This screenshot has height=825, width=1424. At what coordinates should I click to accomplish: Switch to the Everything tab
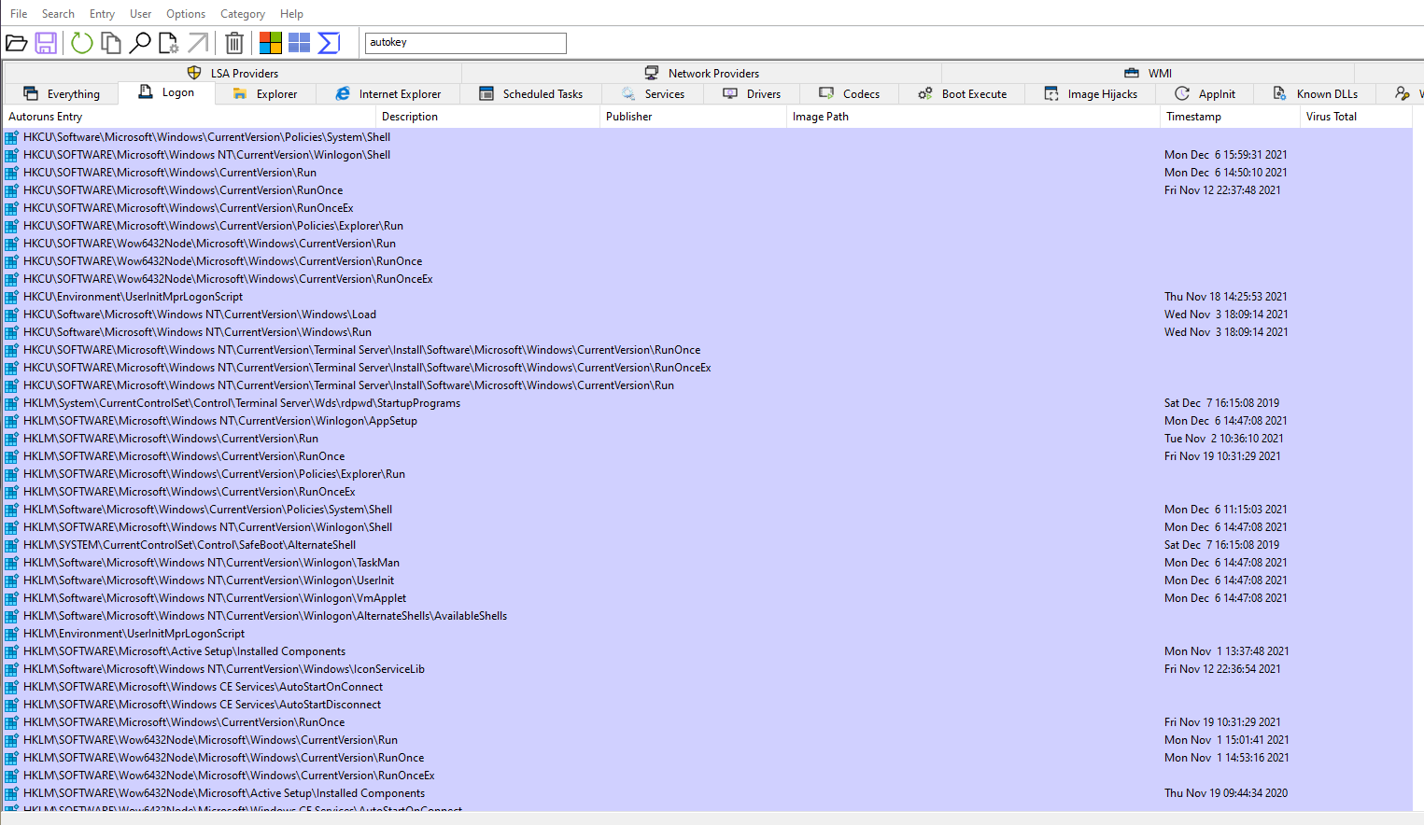coord(62,93)
